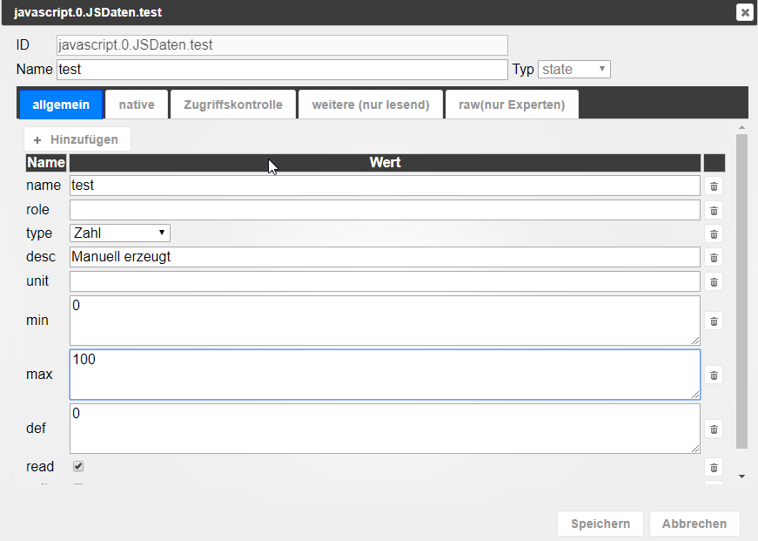
Task: Delete the read row with trash icon
Action: (x=714, y=468)
